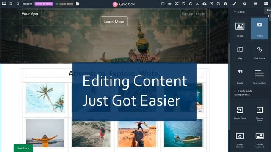Click the Learn More button
The width and height of the screenshot is (271, 152).
(114, 22)
